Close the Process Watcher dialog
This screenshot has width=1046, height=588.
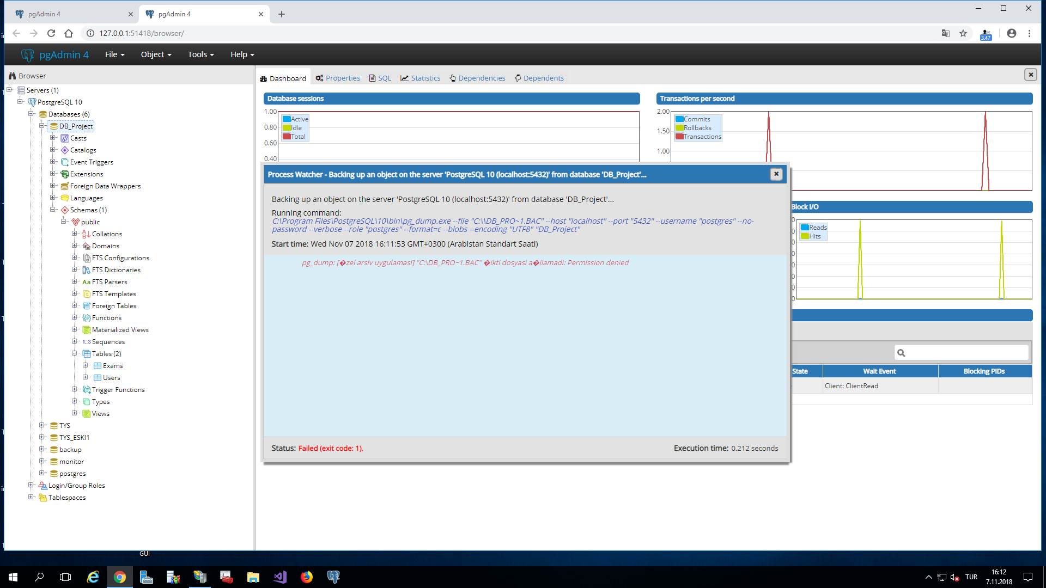(776, 174)
